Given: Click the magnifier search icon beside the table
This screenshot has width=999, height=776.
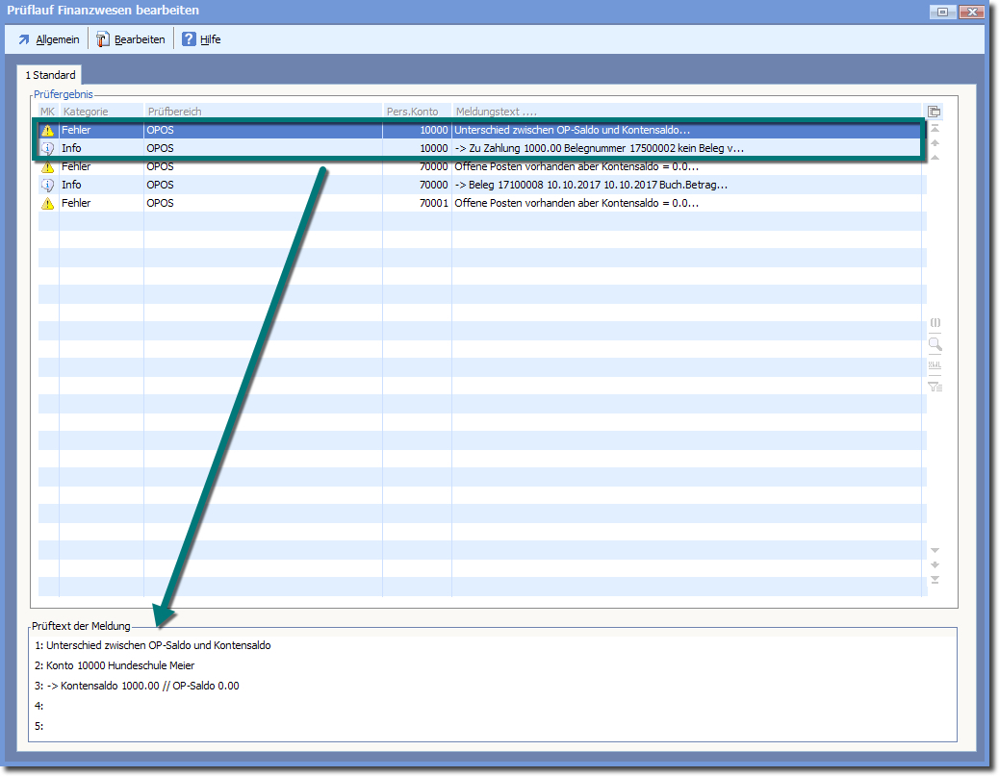Looking at the screenshot, I should tap(935, 344).
